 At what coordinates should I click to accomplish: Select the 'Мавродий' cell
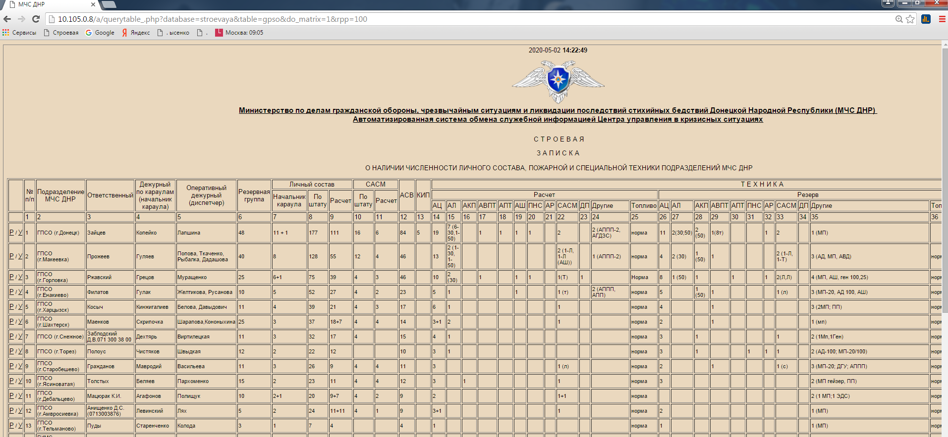[156, 366]
